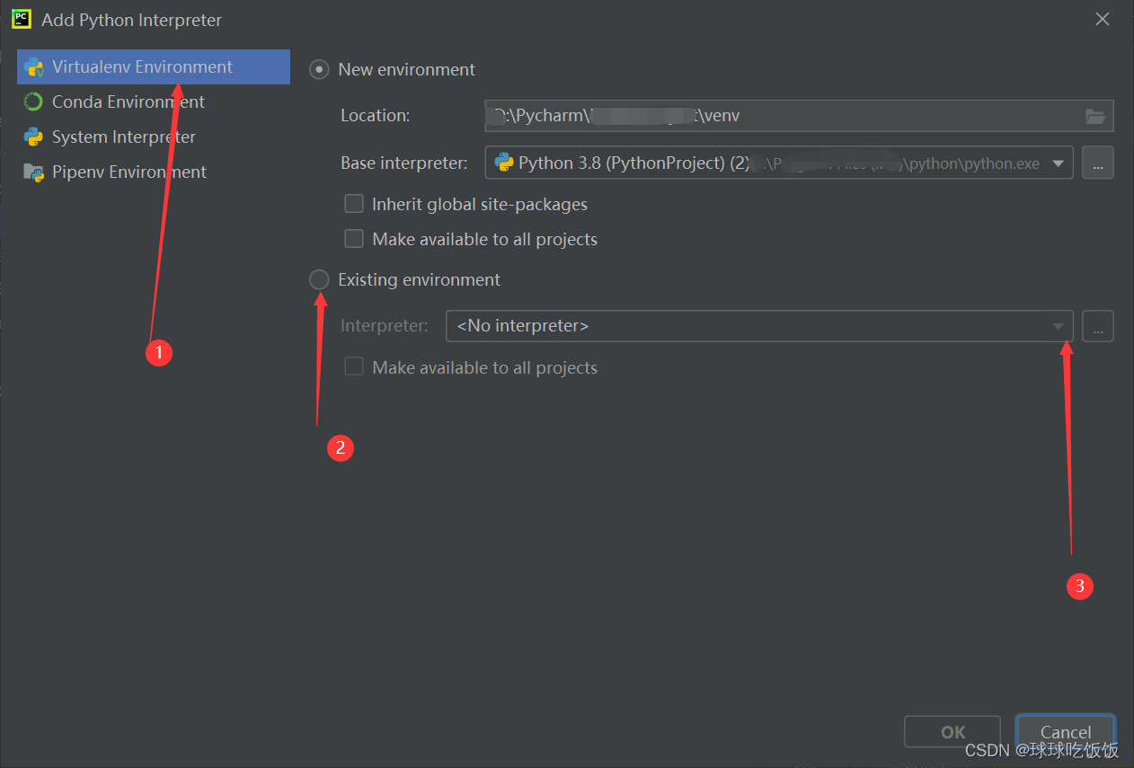
Task: Enable Inherit global site-packages checkbox
Action: tap(354, 204)
